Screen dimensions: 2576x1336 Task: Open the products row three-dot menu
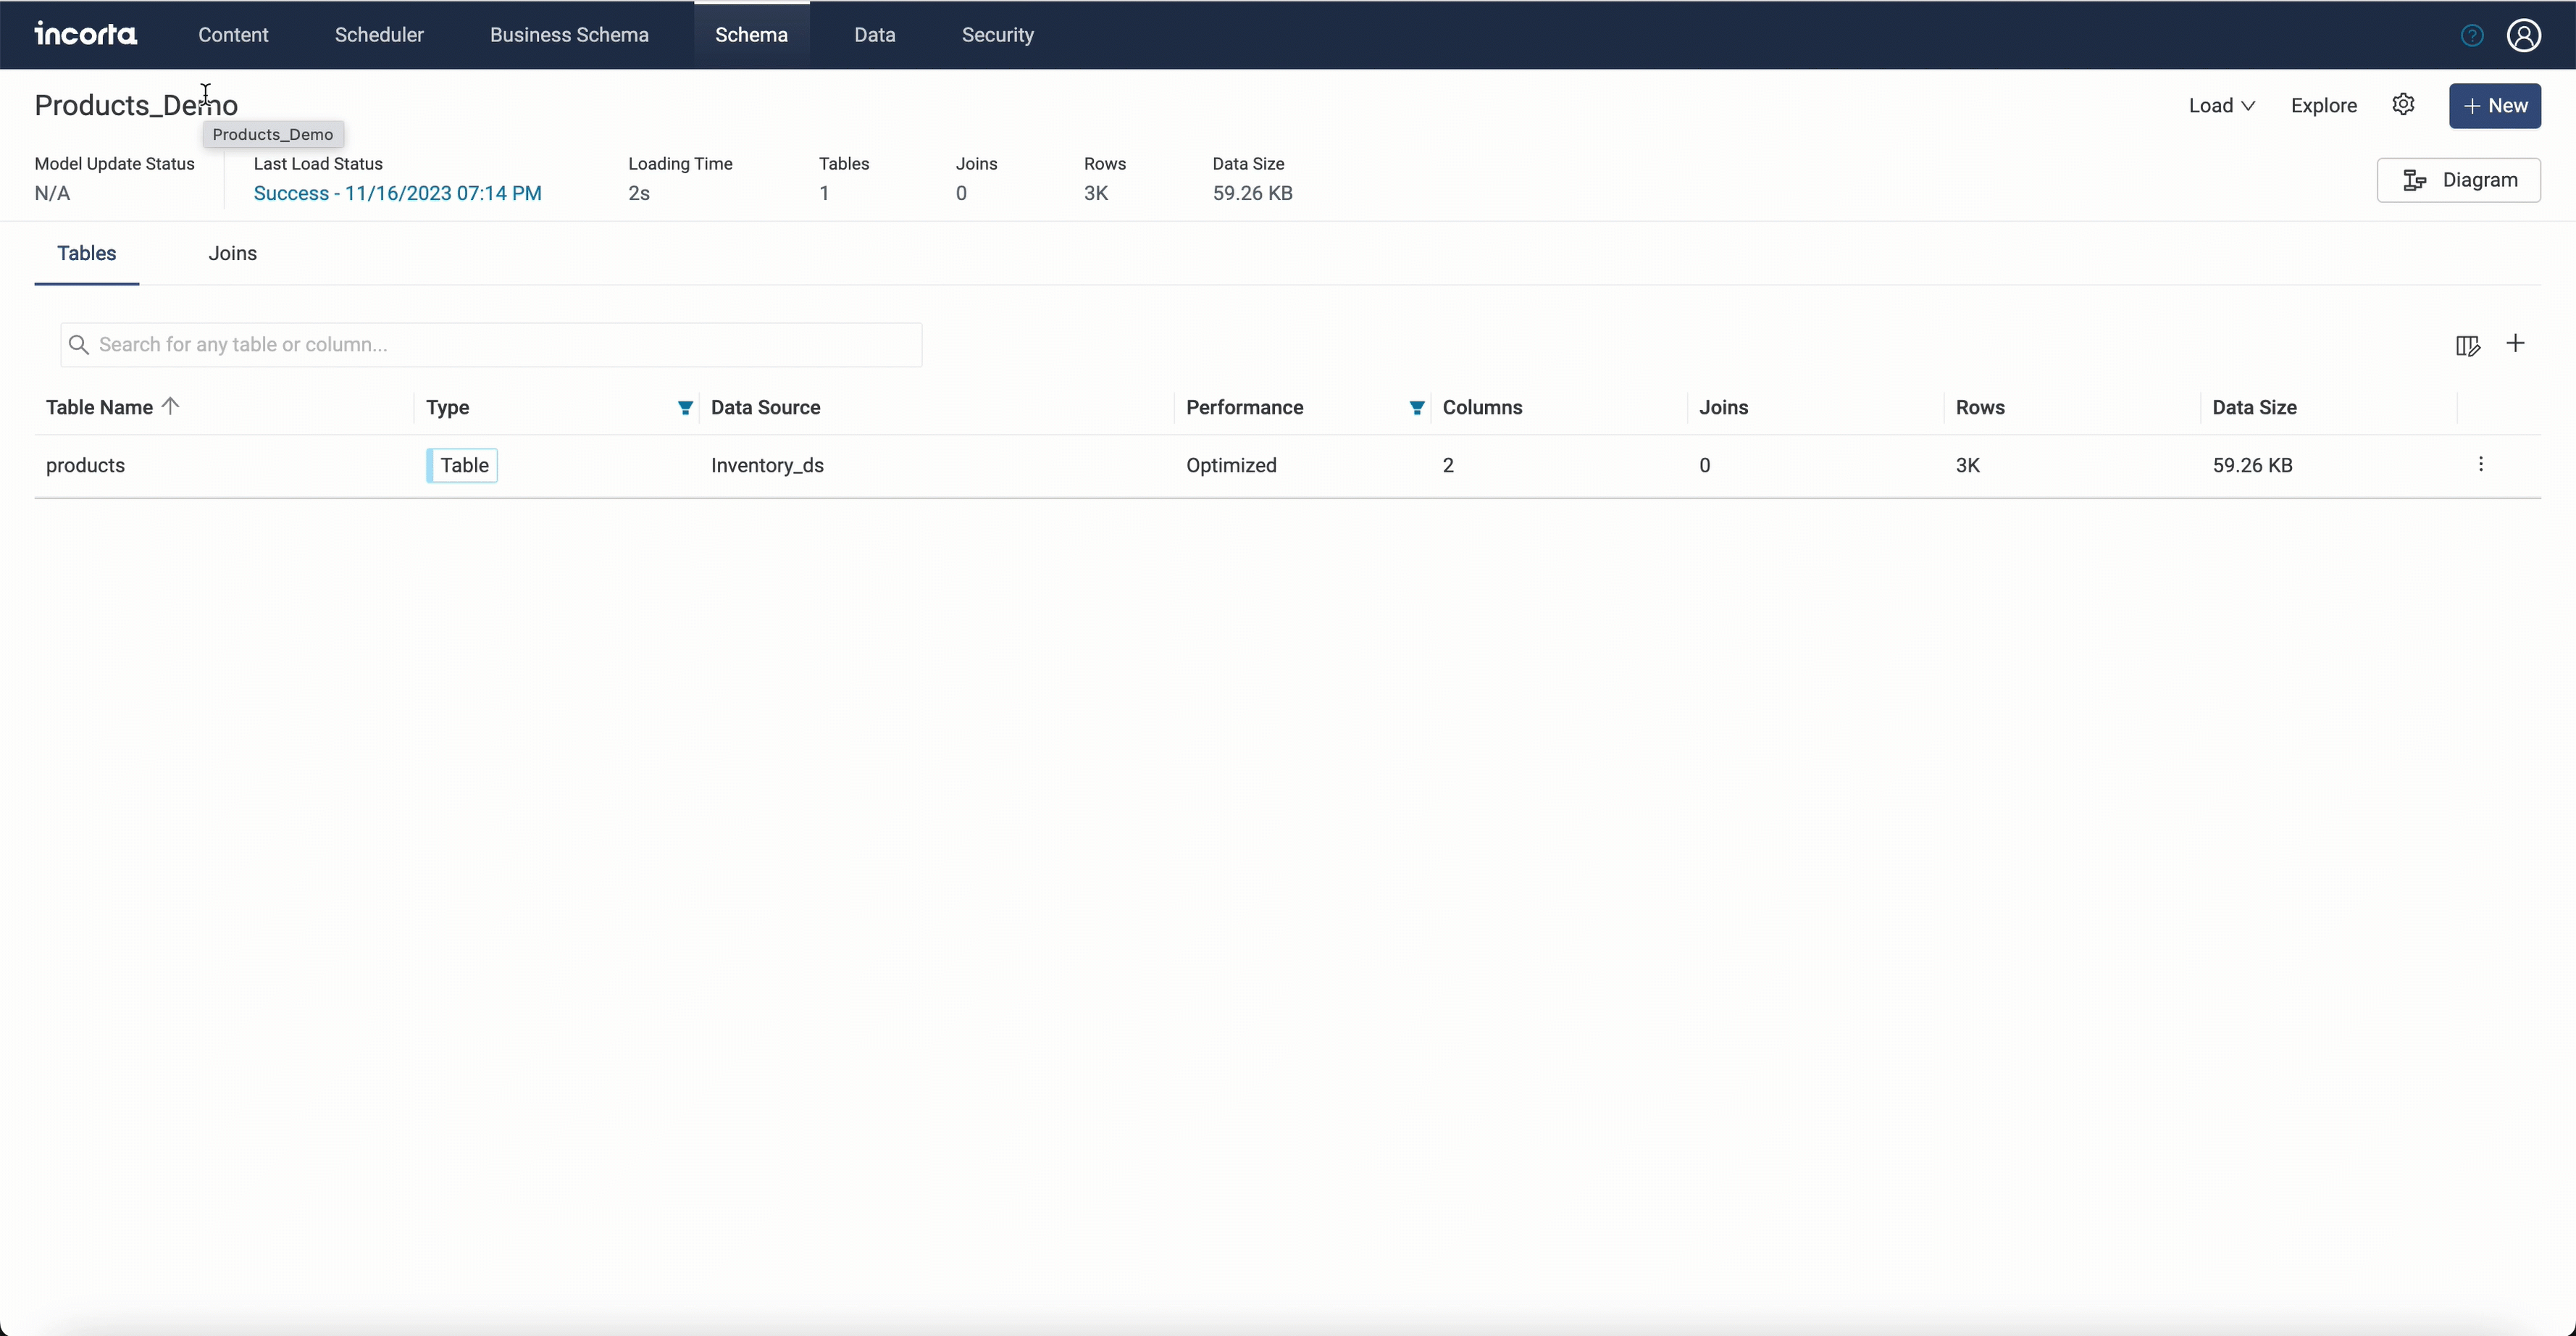point(2480,464)
